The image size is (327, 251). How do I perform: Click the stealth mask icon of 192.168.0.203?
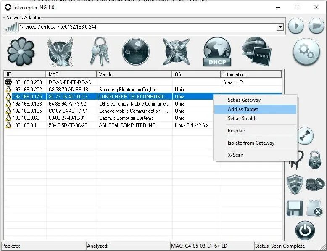[8, 82]
